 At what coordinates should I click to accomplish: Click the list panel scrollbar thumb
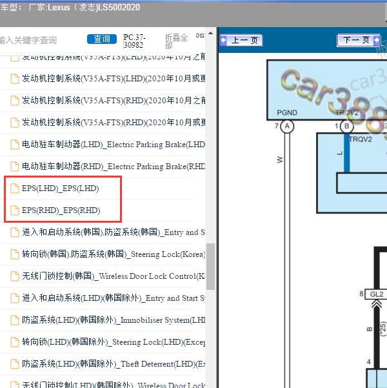pos(210,267)
